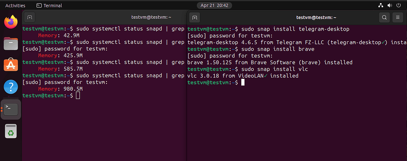
Task: Add new tab in right terminal
Action: pos(194,17)
